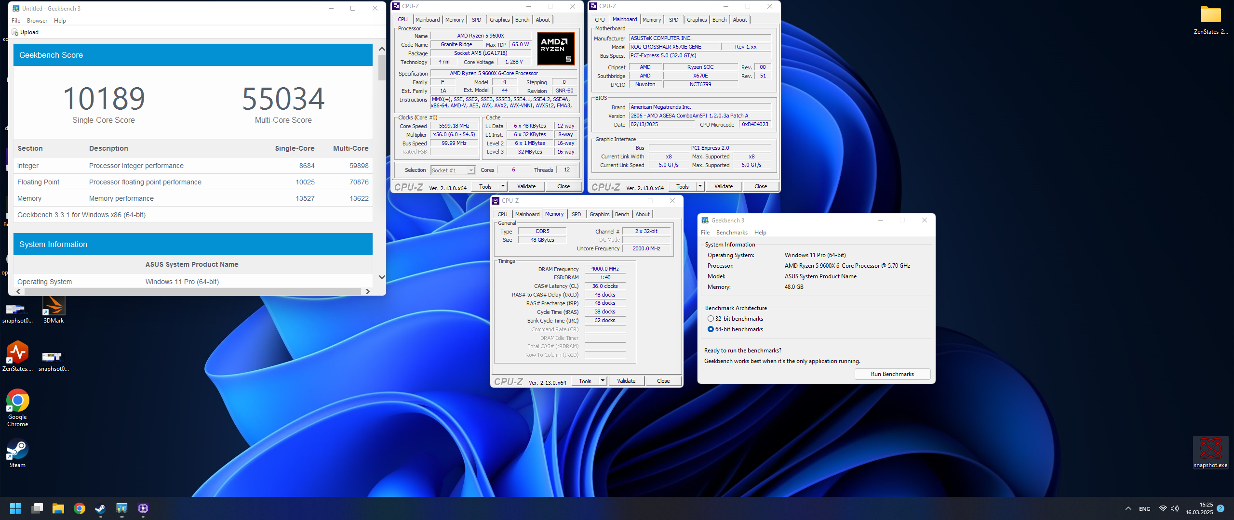Switch to the SPD tab in CPU-Z CPU window

[476, 20]
